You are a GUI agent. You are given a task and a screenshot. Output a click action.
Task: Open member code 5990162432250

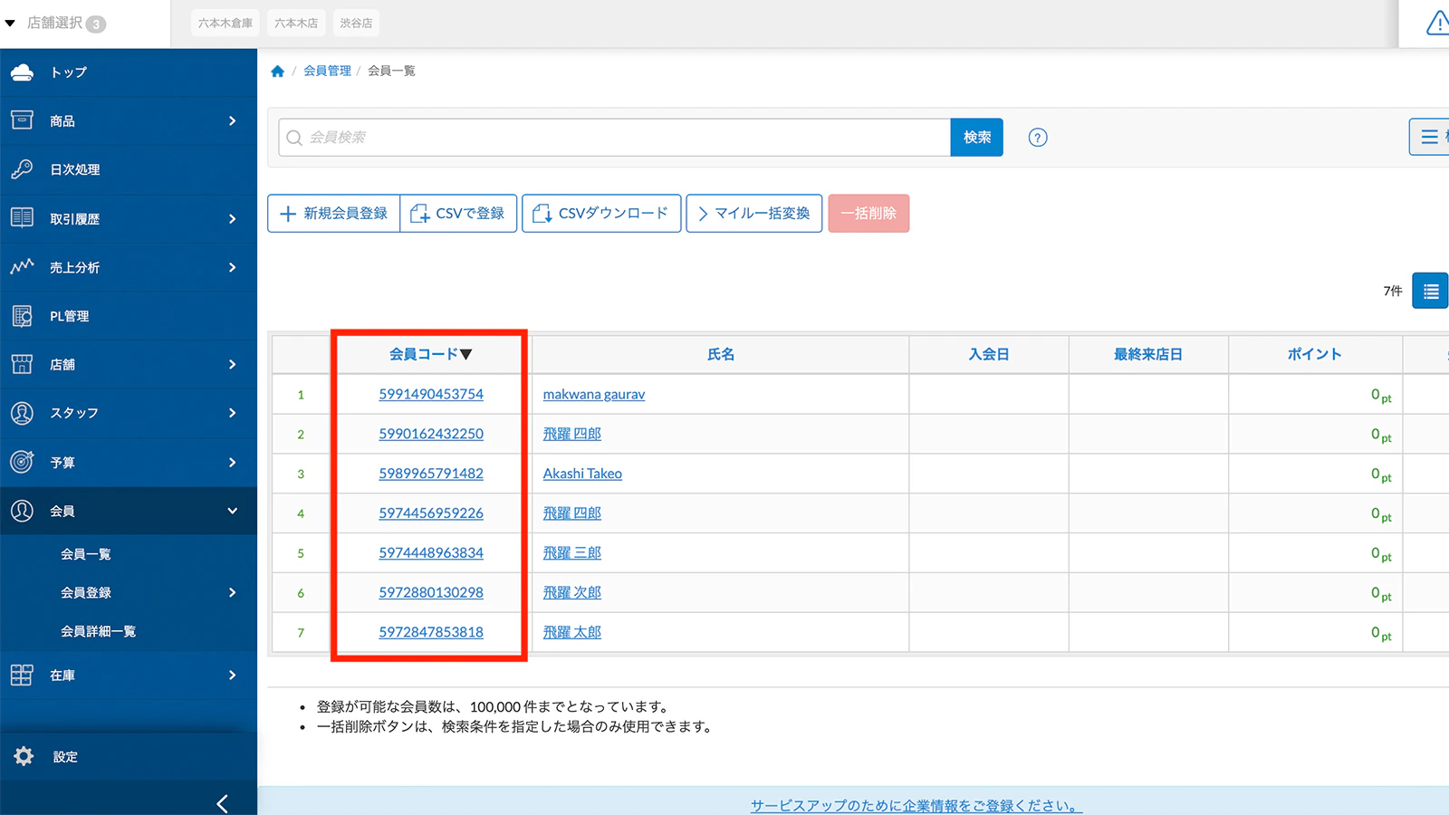point(431,434)
